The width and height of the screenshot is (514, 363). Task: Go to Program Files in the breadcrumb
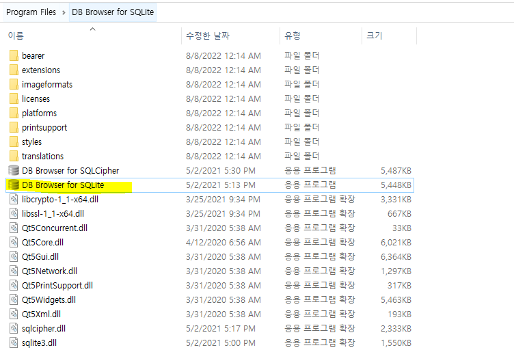coord(31,12)
